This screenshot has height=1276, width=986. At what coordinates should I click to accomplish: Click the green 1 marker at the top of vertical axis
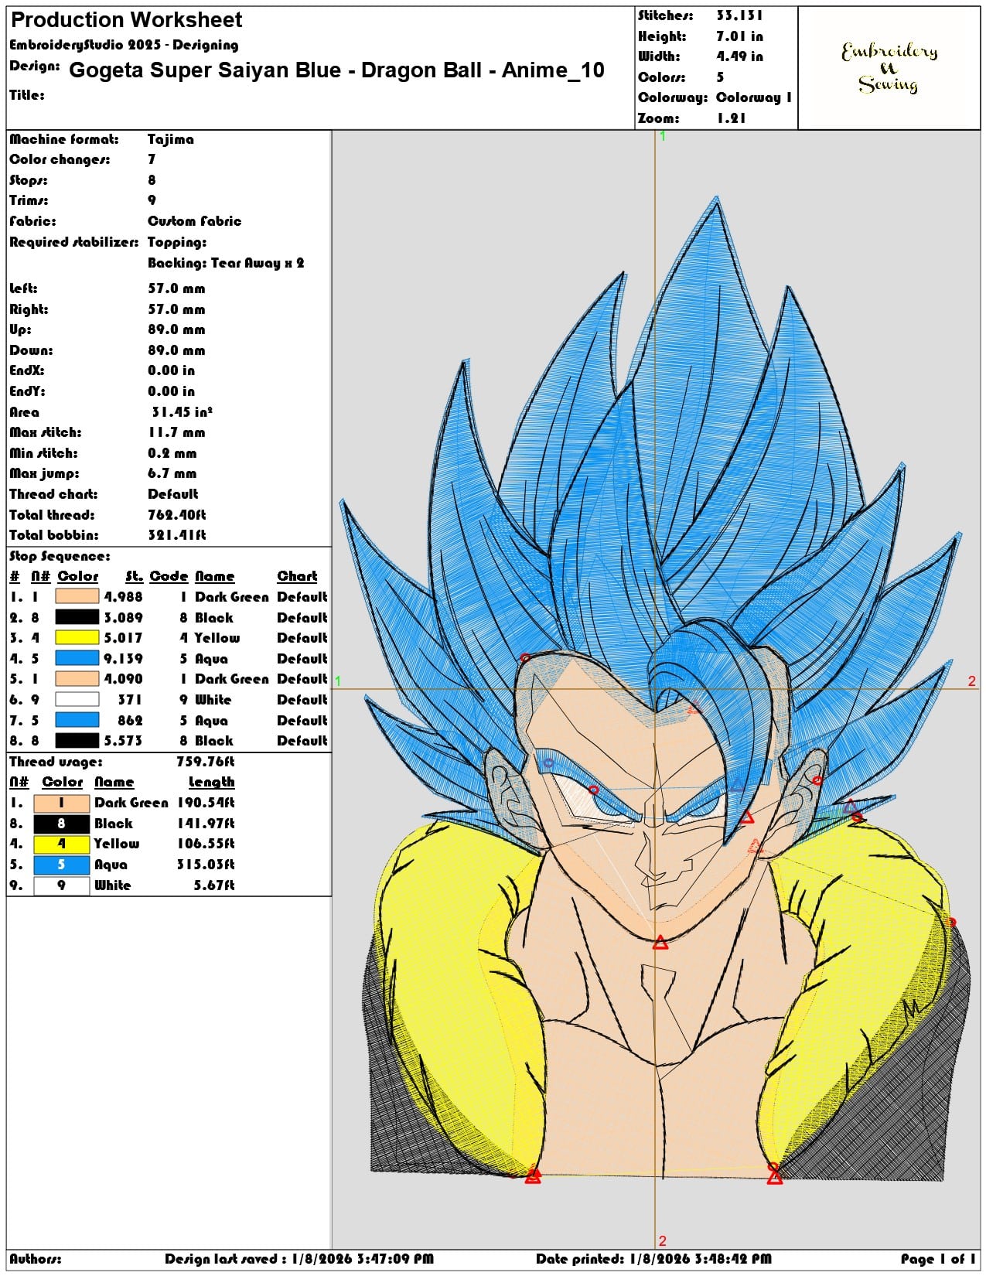coord(663,136)
